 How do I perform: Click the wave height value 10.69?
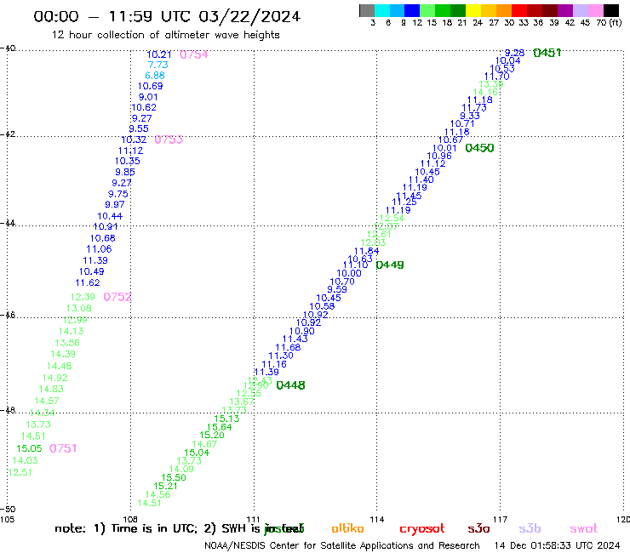coord(151,86)
